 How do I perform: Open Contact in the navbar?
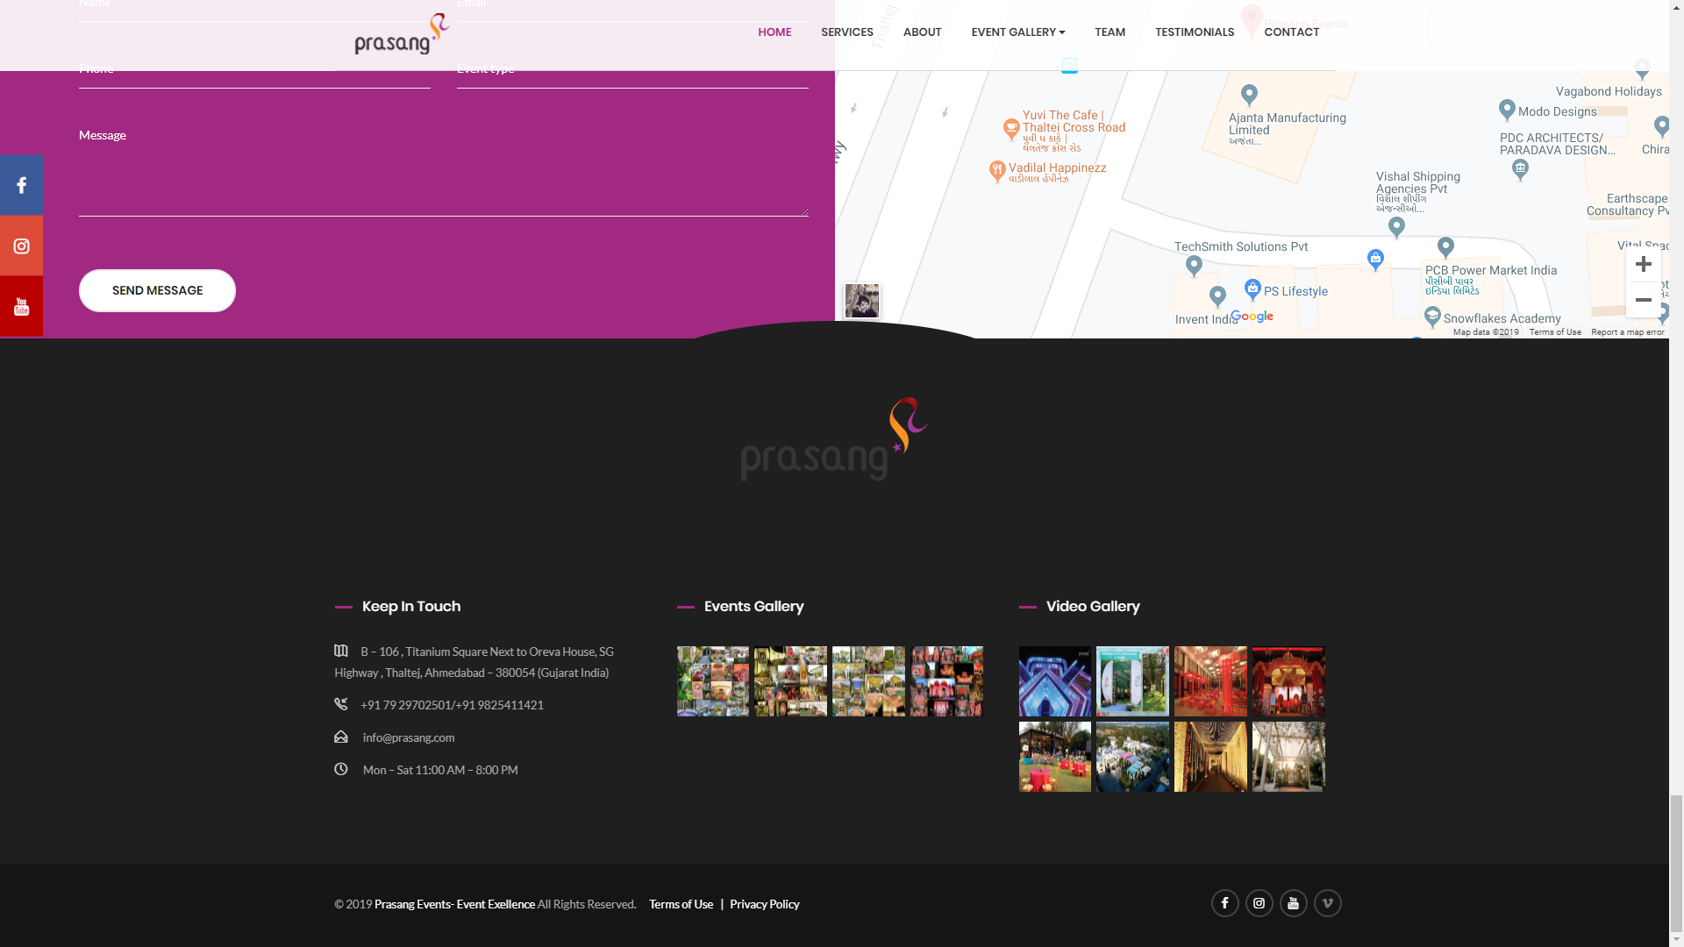(x=1291, y=32)
